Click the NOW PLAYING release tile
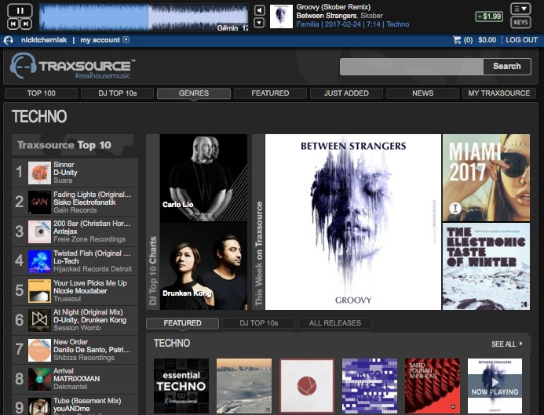The height and width of the screenshot is (415, 544). coord(495,386)
